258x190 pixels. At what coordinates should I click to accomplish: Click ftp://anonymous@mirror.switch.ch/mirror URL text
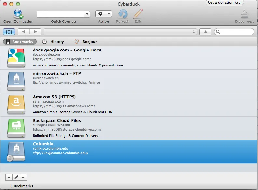[x=66, y=82]
